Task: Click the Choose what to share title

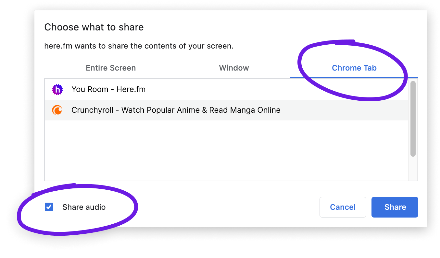Action: click(94, 27)
